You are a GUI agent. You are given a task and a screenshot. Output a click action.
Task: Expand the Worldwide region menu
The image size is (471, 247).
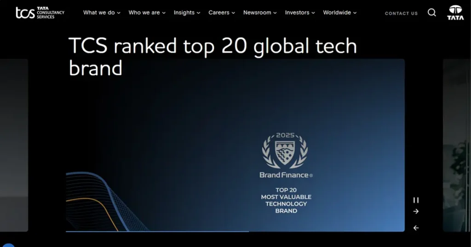click(x=339, y=13)
